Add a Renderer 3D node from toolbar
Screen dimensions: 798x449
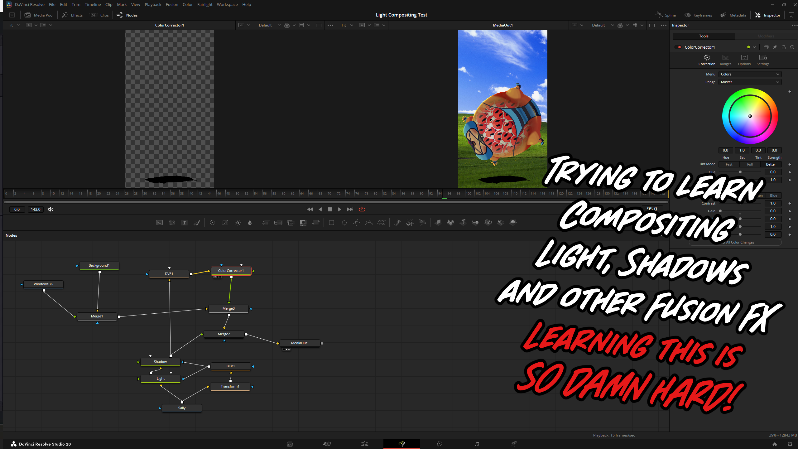(513, 222)
